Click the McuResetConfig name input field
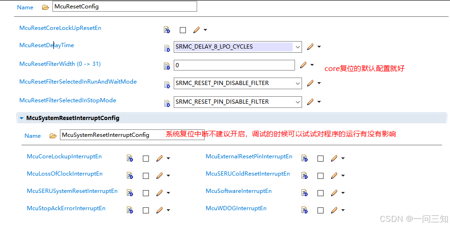This screenshot has width=450, height=227. [125, 6]
